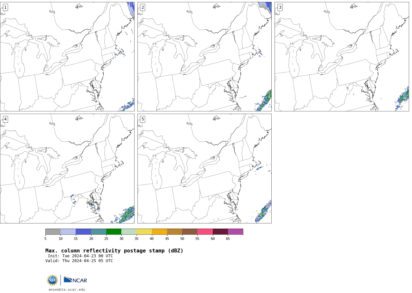Click the NCAR logo
This screenshot has height=293, width=412.
tap(75, 280)
